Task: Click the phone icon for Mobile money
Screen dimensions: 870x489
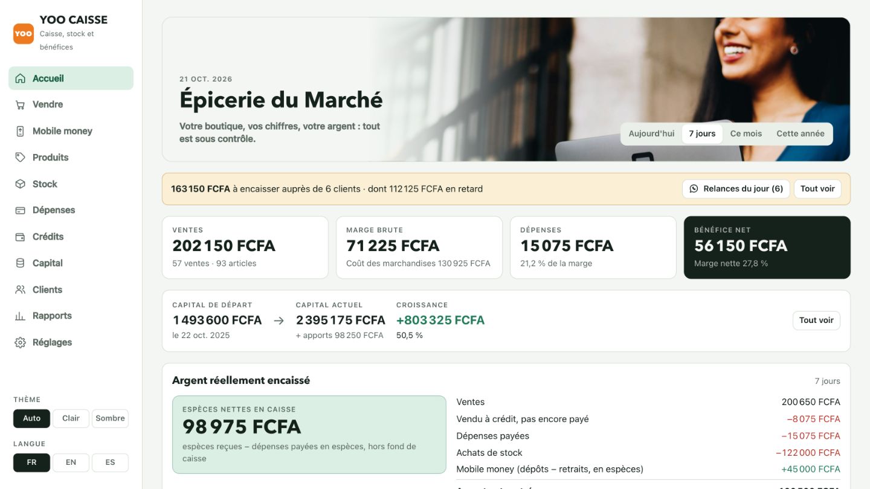Action: tap(21, 131)
